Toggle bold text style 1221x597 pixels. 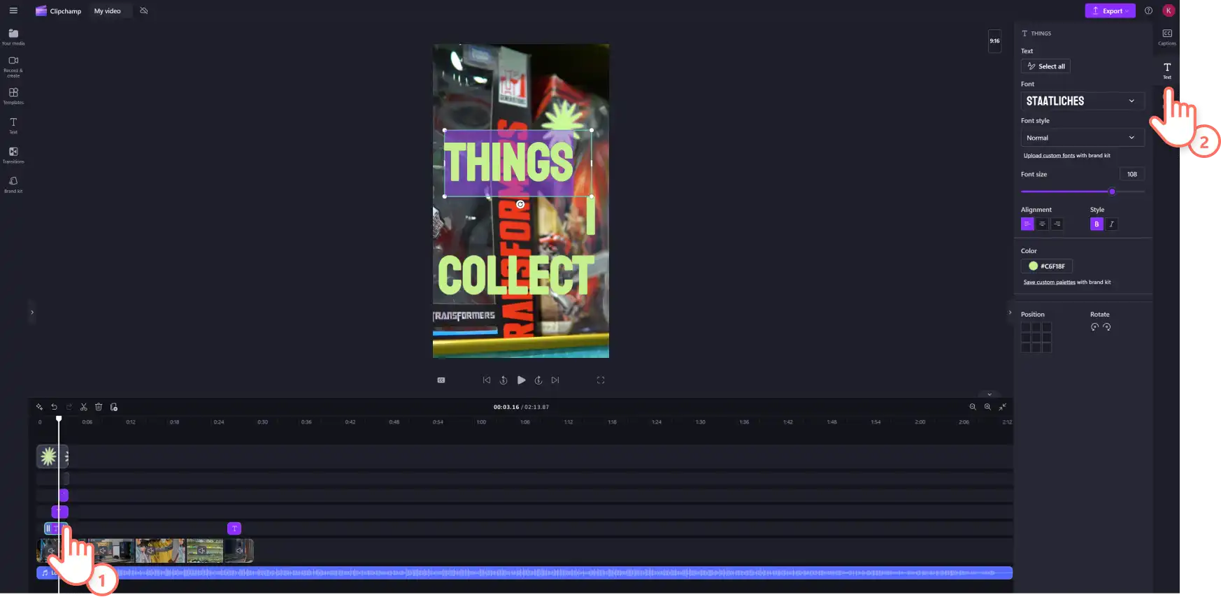[x=1097, y=224]
